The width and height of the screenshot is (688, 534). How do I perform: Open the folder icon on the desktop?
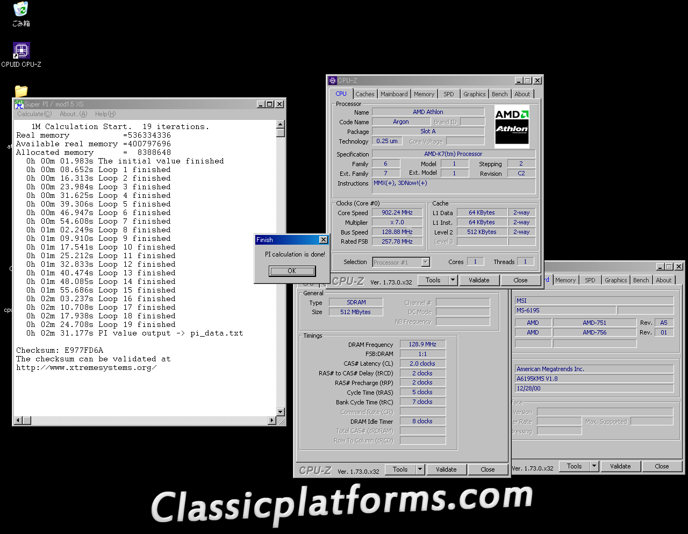[21, 91]
